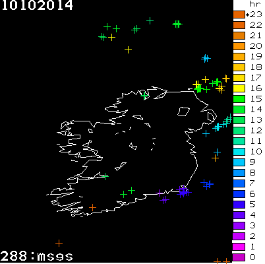Click the 288:msgs counter text
Viewport: 265px width, 264px height.
click(x=36, y=256)
